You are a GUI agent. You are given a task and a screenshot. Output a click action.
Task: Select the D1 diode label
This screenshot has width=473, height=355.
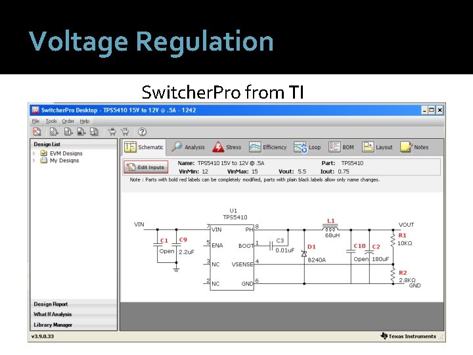tap(311, 247)
